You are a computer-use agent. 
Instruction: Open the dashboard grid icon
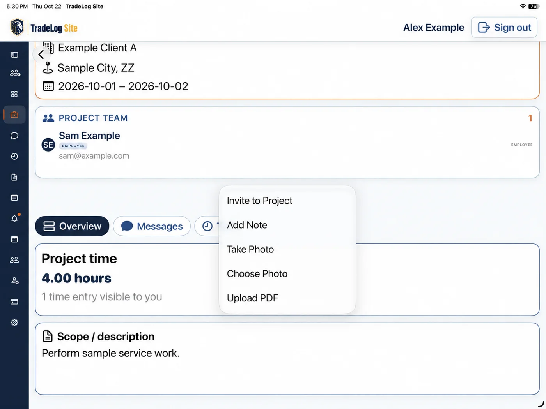coord(14,94)
